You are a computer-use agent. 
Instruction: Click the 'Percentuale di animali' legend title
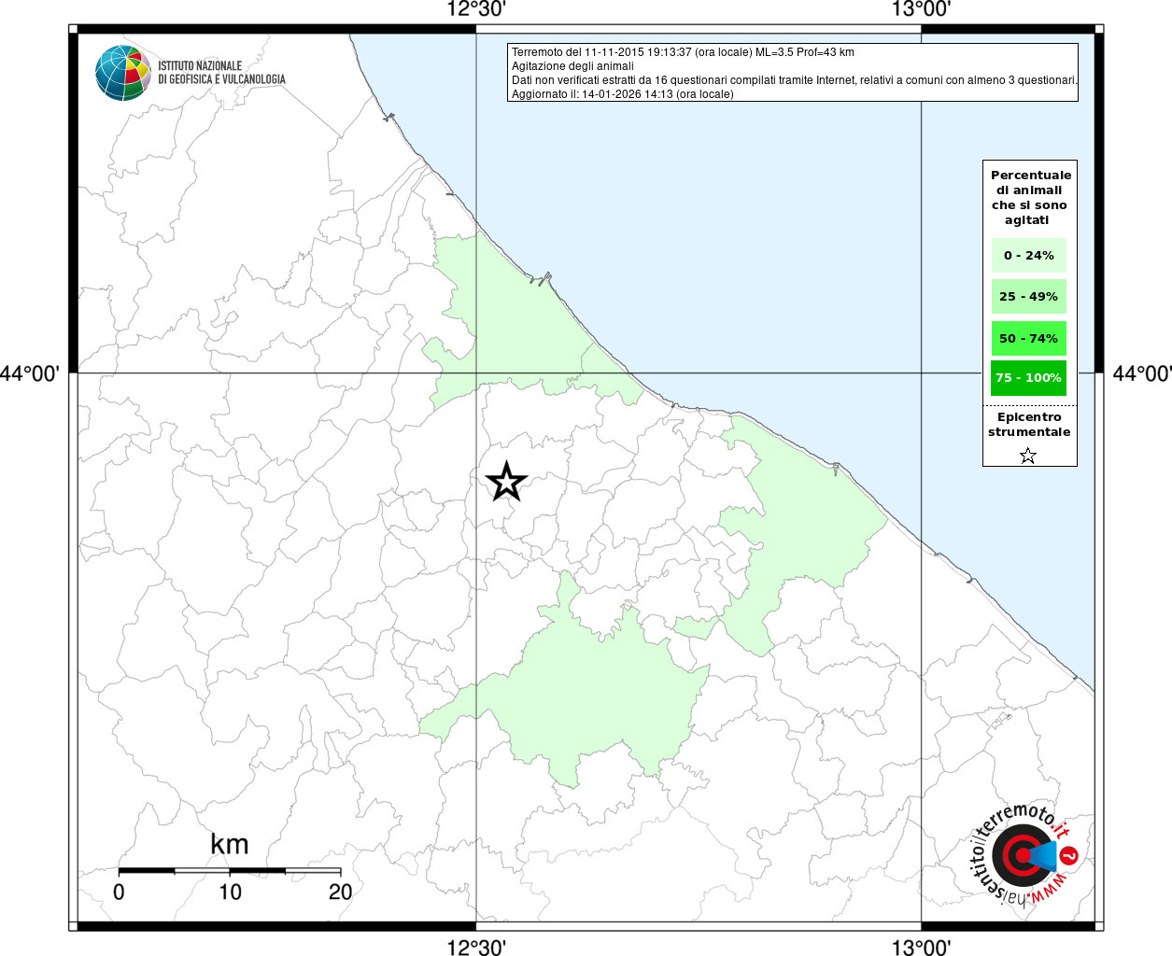pyautogui.click(x=1030, y=197)
